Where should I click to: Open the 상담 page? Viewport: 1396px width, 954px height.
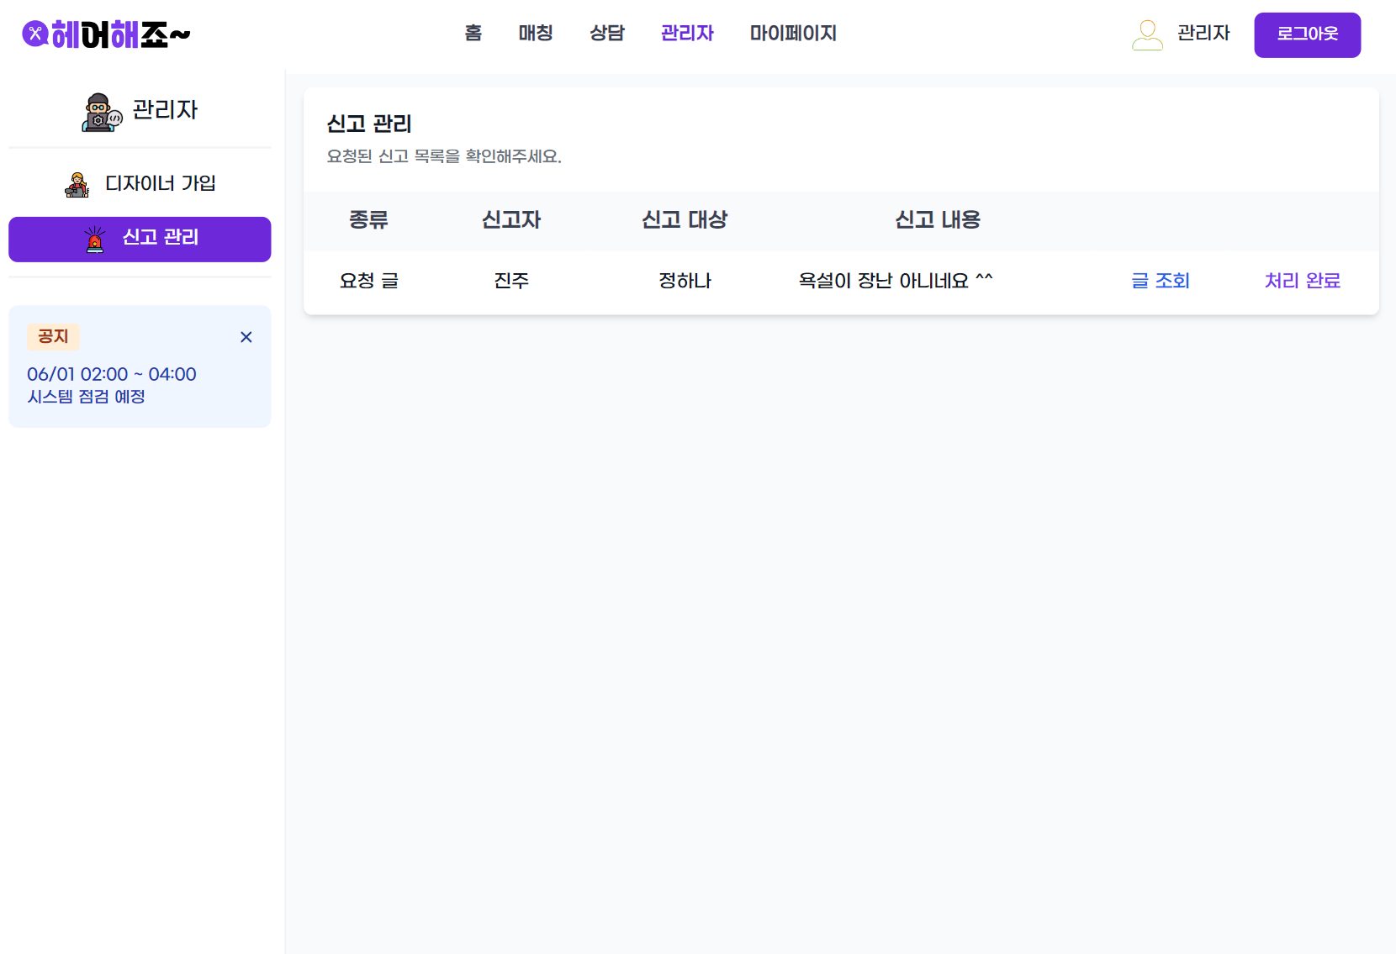click(x=607, y=34)
